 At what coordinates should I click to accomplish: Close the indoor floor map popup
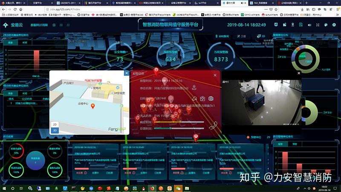[126, 73]
